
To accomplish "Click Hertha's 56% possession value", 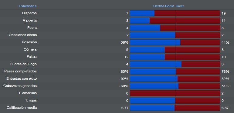I will [124, 42].
